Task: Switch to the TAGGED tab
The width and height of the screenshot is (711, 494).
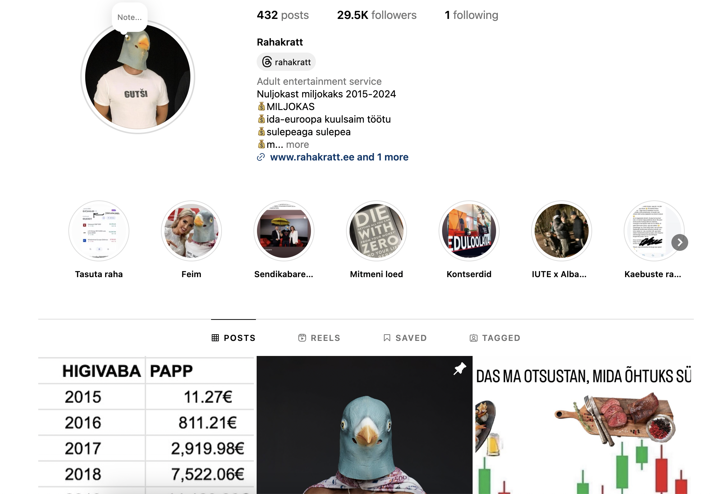Action: pos(495,338)
